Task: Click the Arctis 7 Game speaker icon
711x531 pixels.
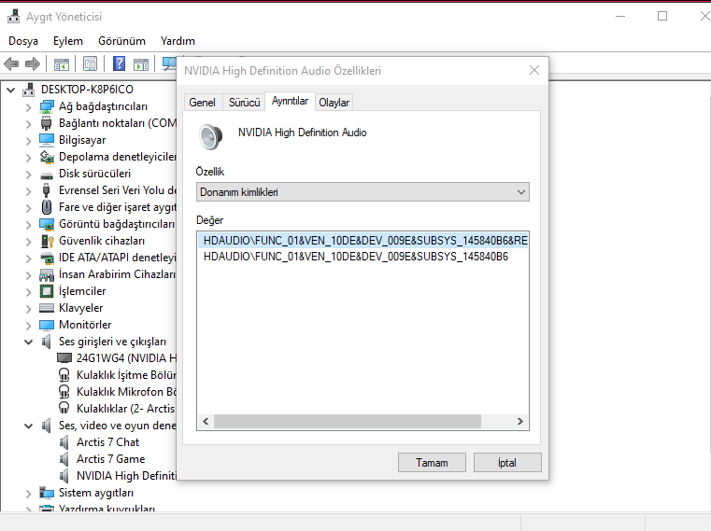Action: pyautogui.click(x=64, y=459)
